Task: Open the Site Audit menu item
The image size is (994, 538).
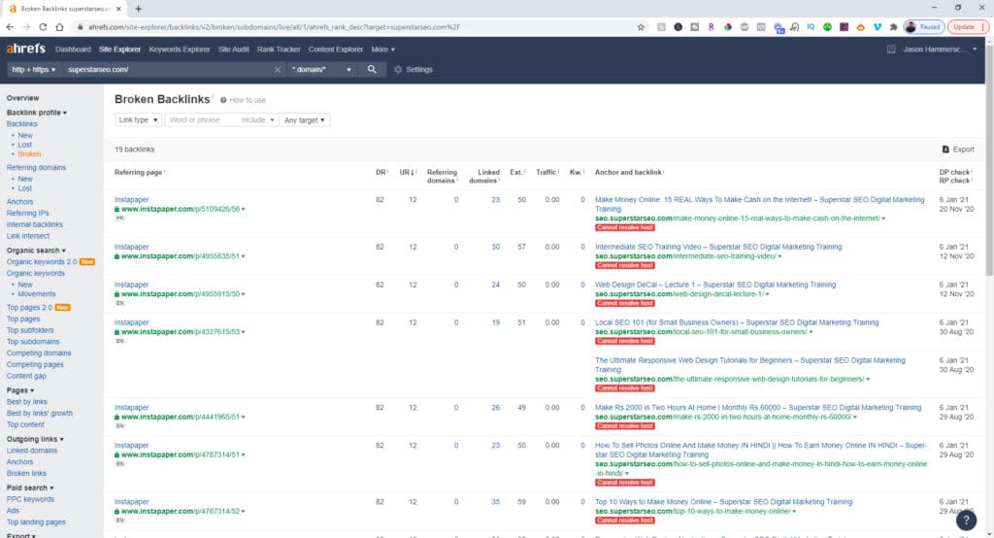Action: click(x=233, y=50)
